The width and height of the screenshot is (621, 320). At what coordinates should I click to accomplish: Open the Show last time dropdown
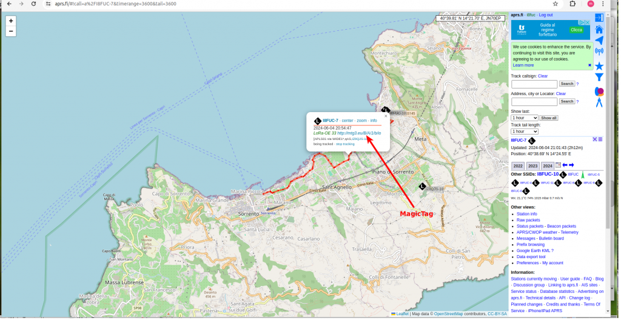[x=525, y=118]
